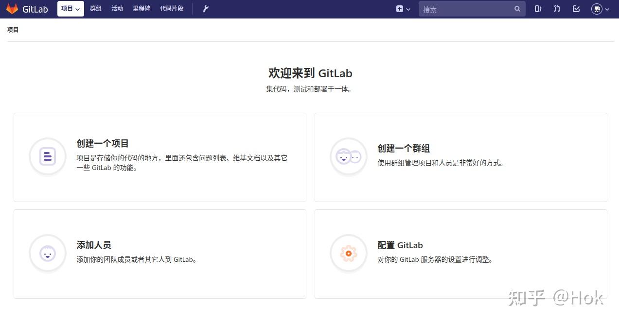Open the Admin Area wrench icon
619x322 pixels.
click(x=205, y=8)
